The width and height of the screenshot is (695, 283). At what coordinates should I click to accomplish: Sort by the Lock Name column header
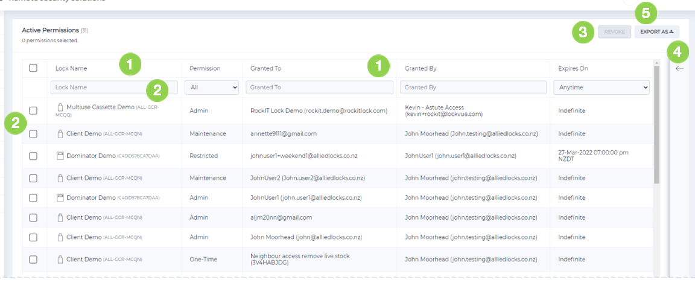pos(71,68)
